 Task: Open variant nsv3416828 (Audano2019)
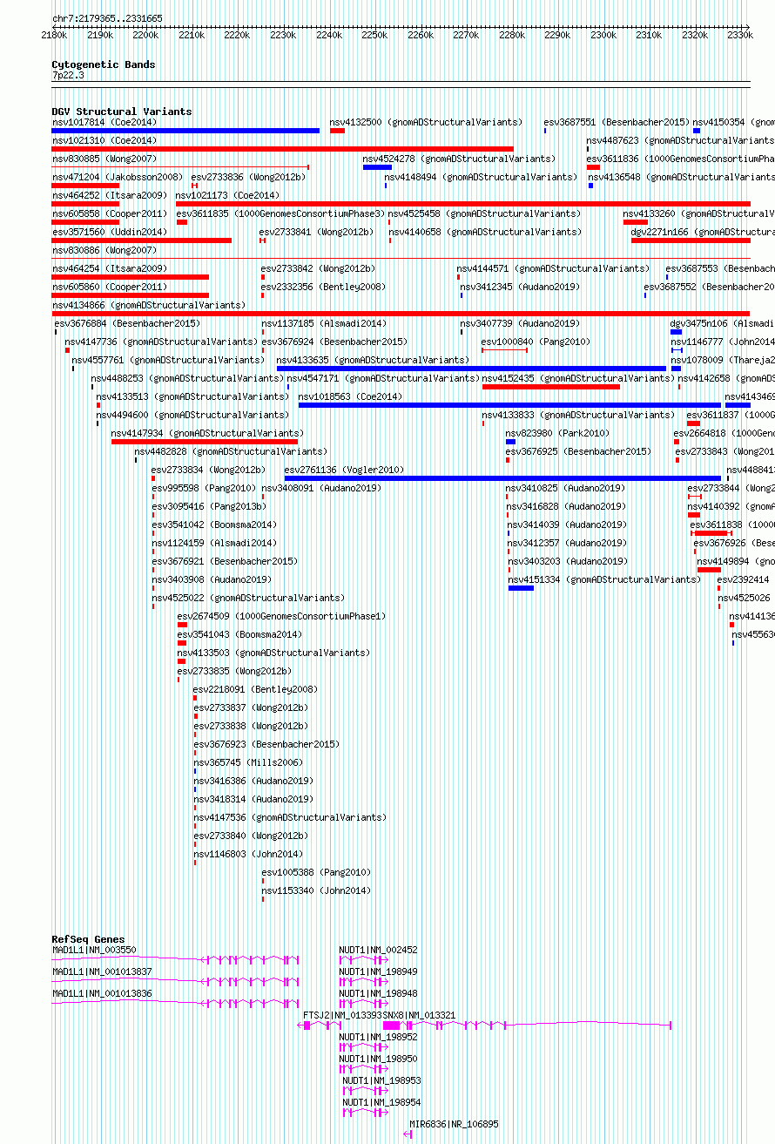(x=566, y=506)
